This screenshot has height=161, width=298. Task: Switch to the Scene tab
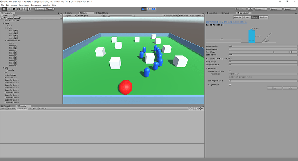[69, 13]
